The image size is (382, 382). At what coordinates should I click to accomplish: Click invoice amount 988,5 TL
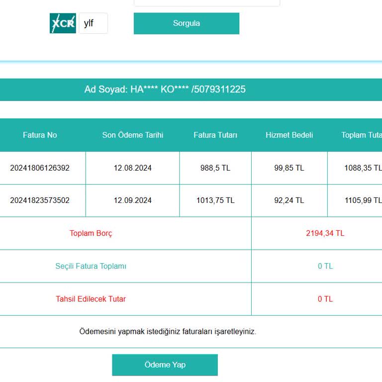[215, 168]
